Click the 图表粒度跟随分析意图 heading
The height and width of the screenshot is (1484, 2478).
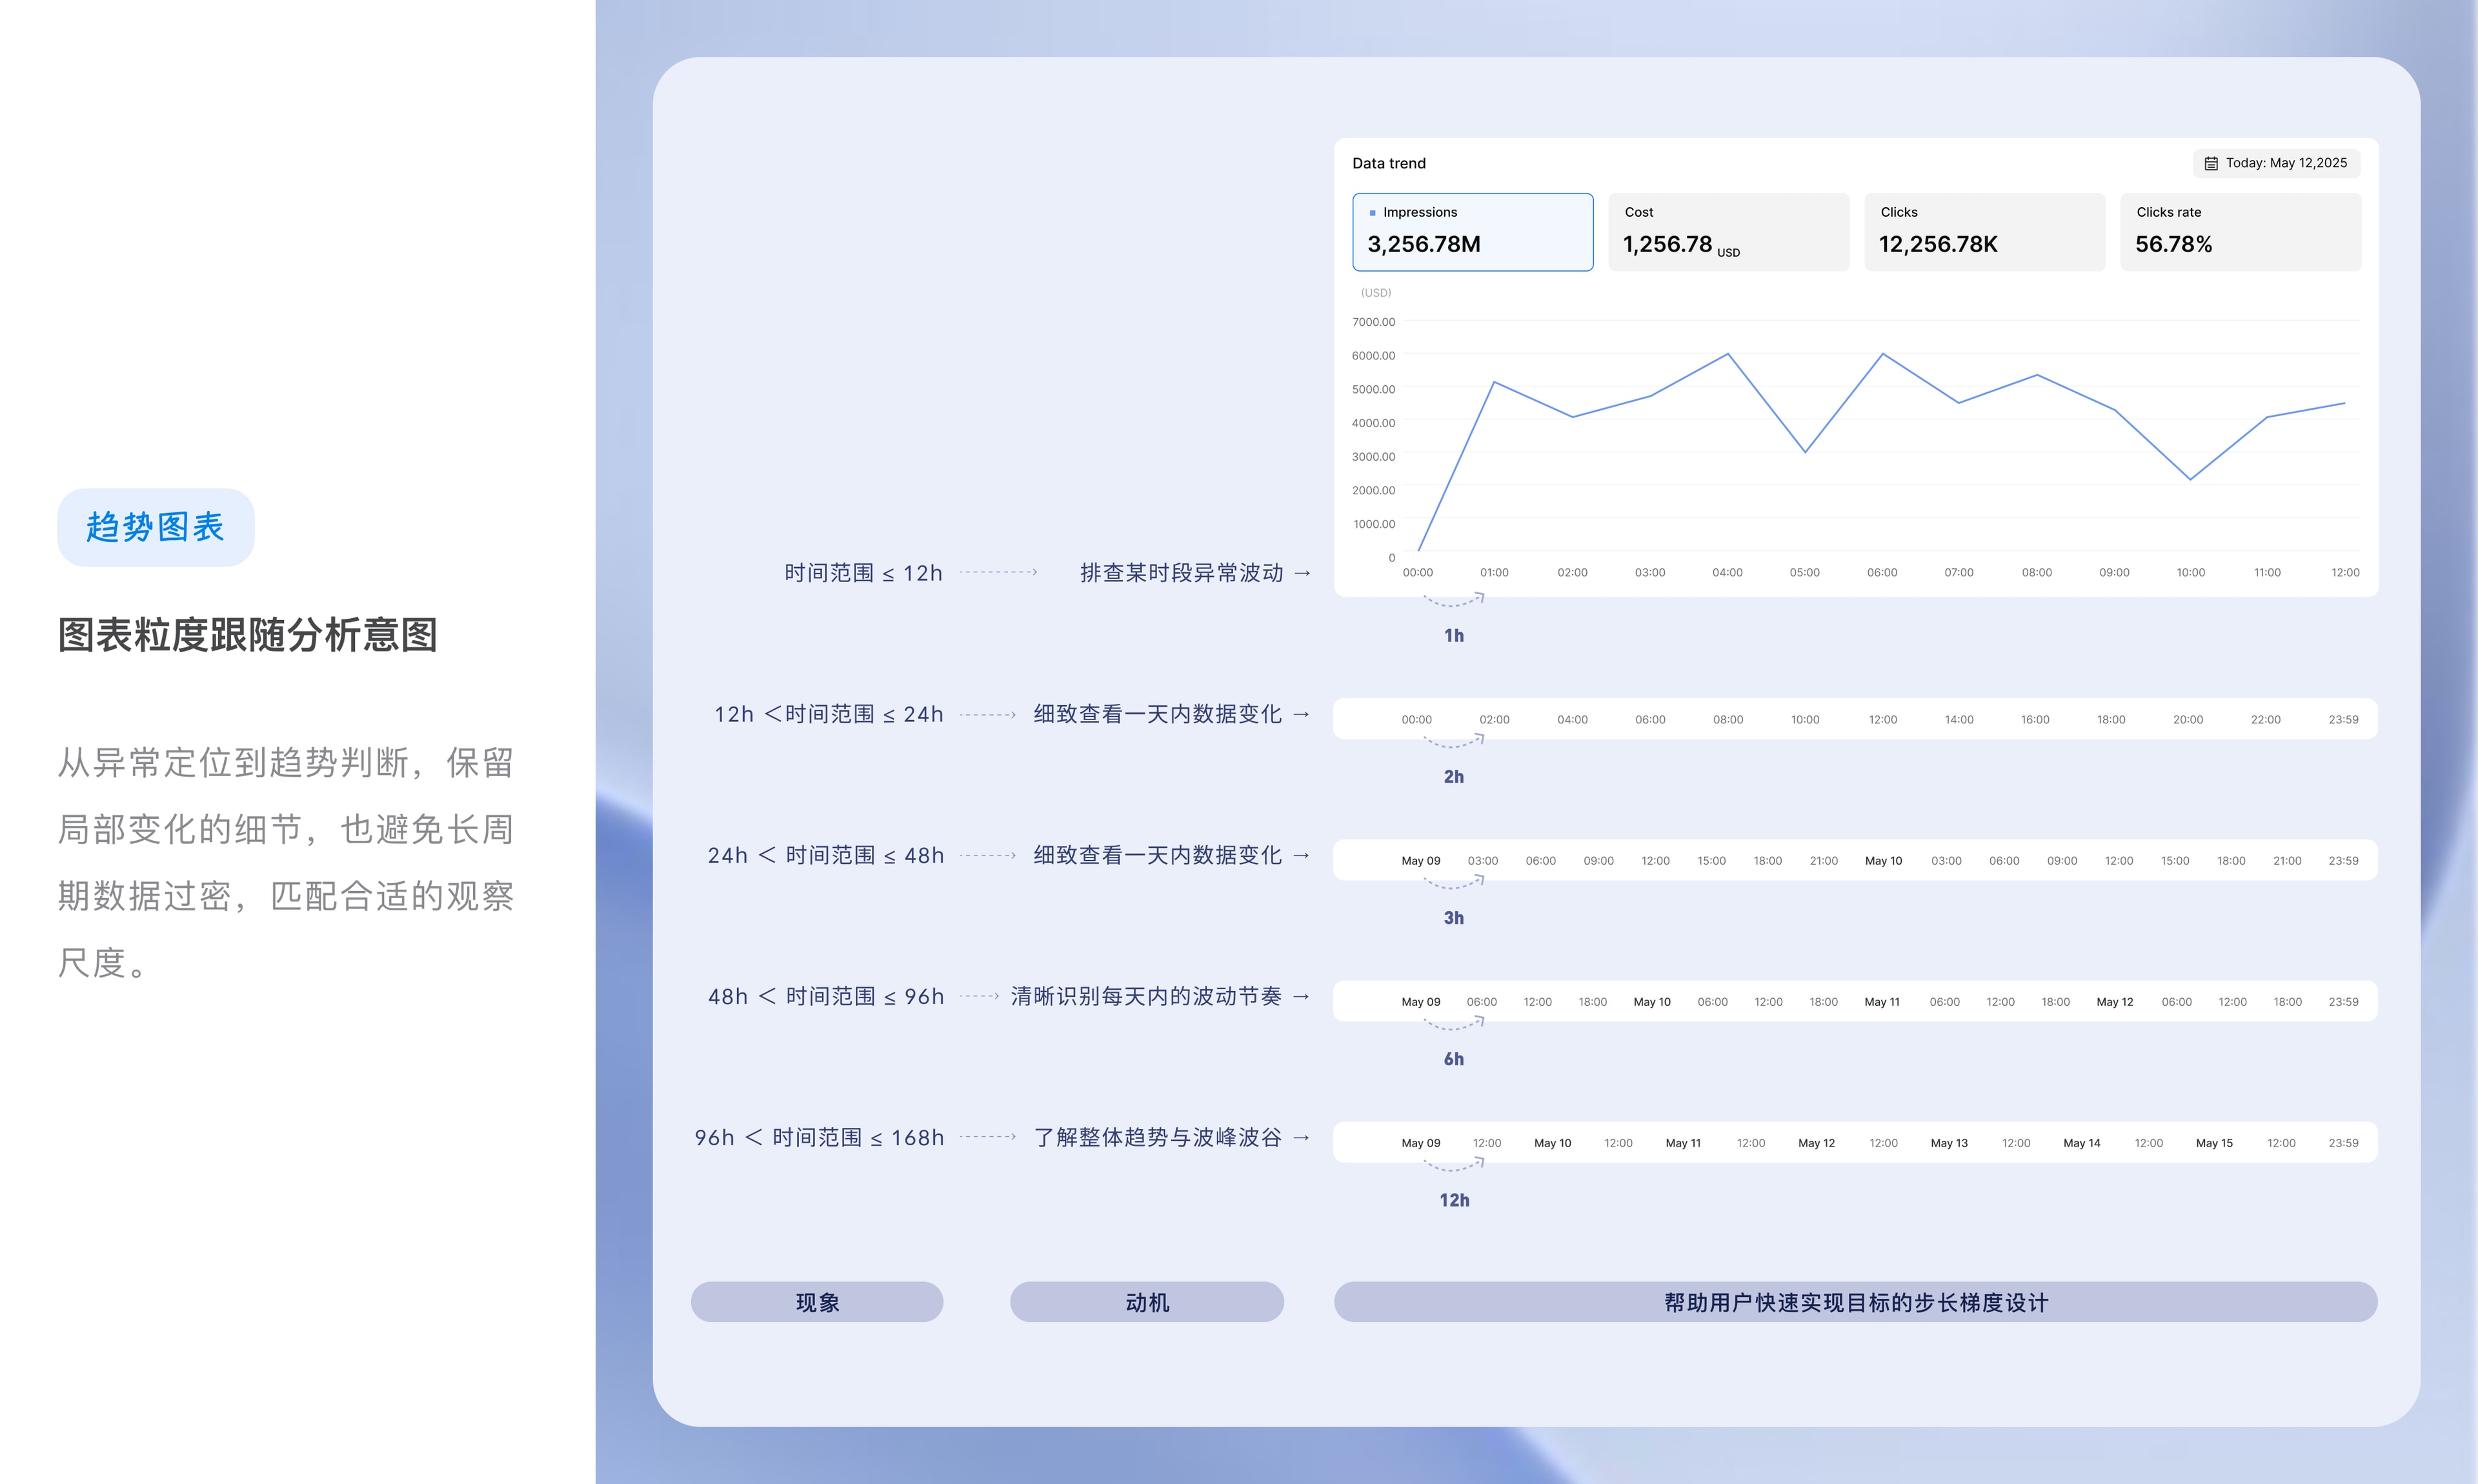[x=247, y=635]
